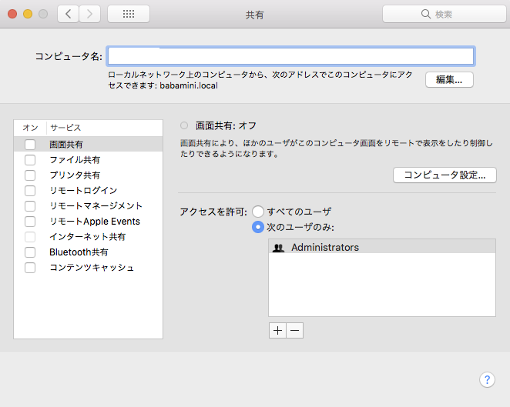
Task: Enable the Bluetooth共有 checkbox
Action: [30, 252]
